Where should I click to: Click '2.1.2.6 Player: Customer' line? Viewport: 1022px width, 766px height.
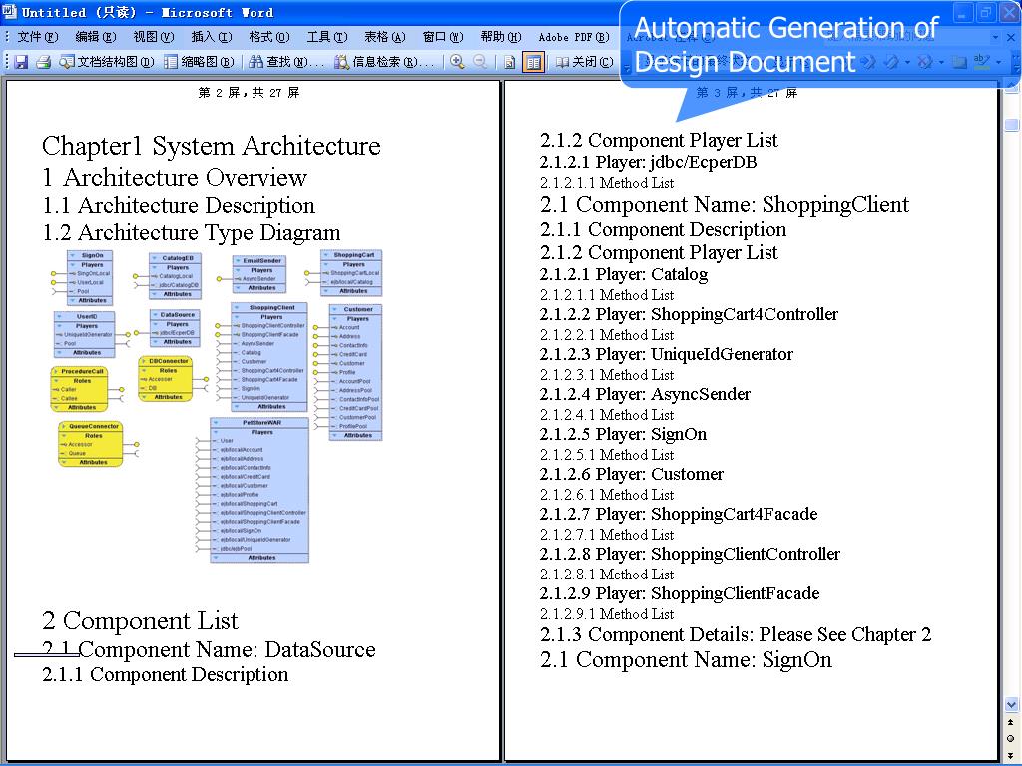(x=631, y=474)
